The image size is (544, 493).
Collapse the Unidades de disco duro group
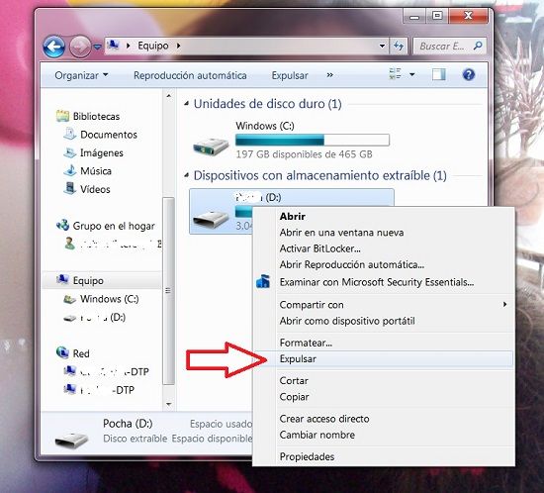click(x=186, y=104)
